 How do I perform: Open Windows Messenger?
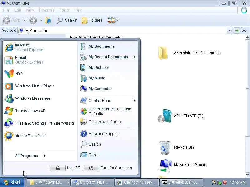coord(40,98)
